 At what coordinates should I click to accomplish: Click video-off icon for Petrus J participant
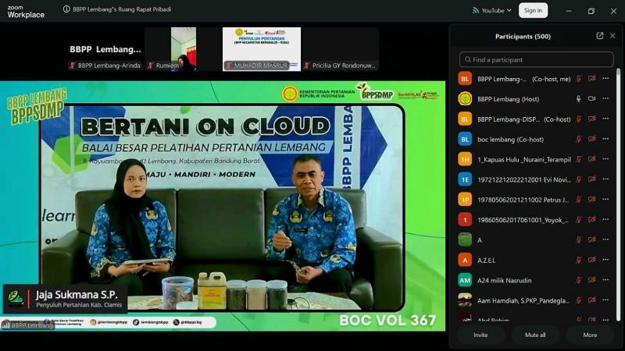tap(592, 200)
